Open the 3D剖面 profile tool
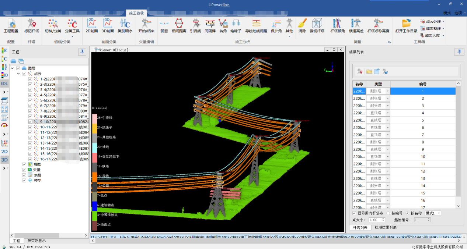The width and height of the screenshot is (467, 249). [107, 26]
